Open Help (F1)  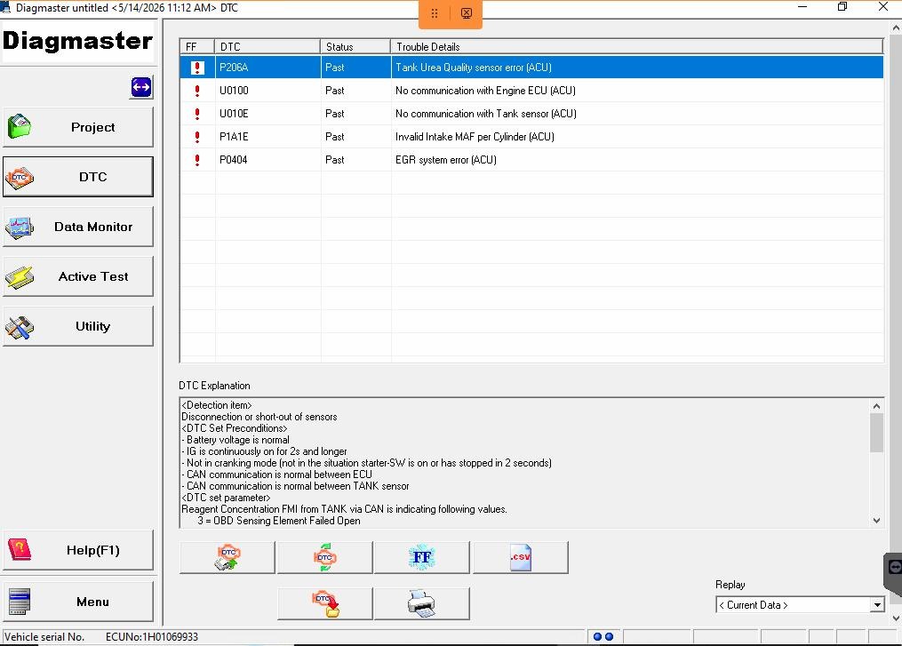[78, 550]
